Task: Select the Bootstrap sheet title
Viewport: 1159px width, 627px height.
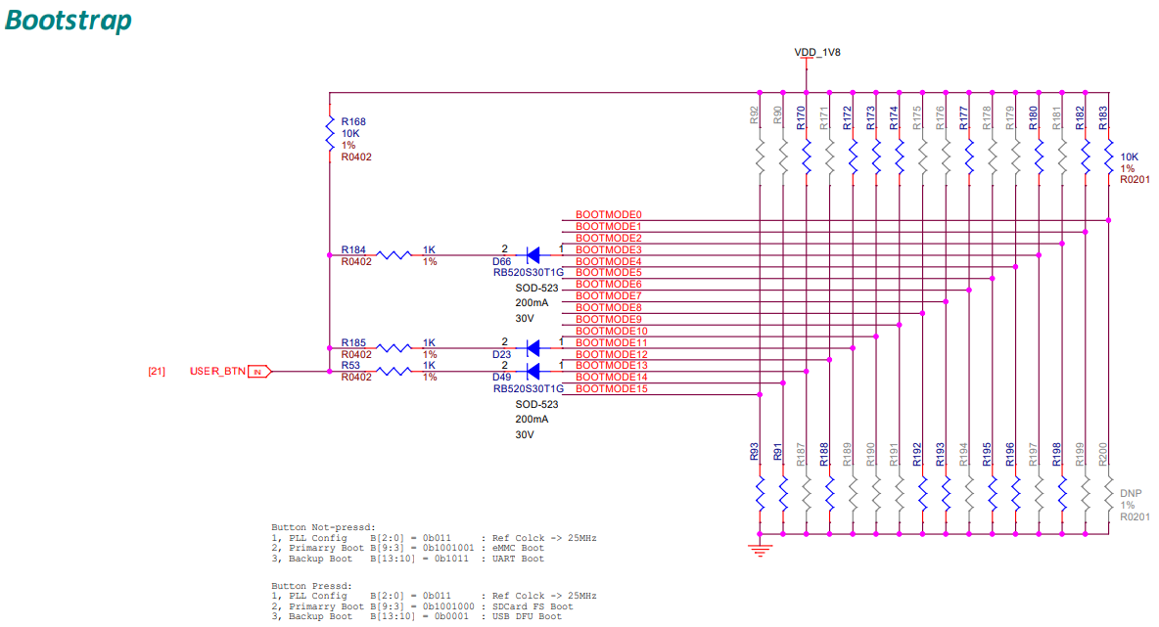Action: point(69,21)
